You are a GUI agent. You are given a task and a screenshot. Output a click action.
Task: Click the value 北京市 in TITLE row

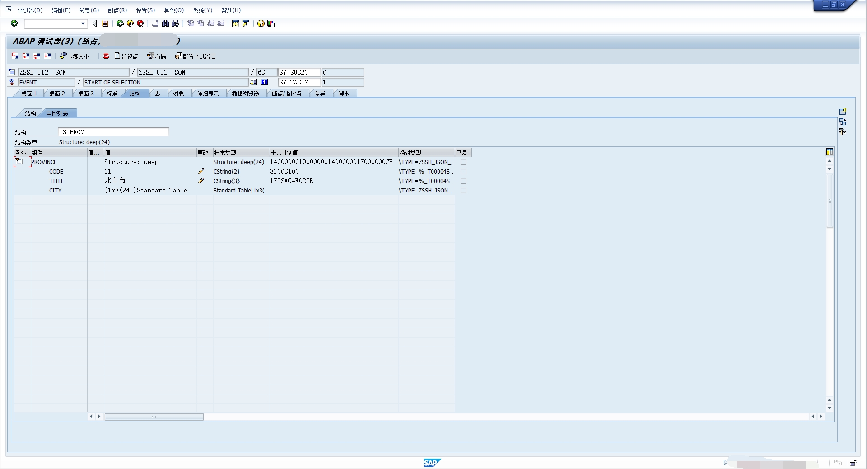(x=115, y=181)
